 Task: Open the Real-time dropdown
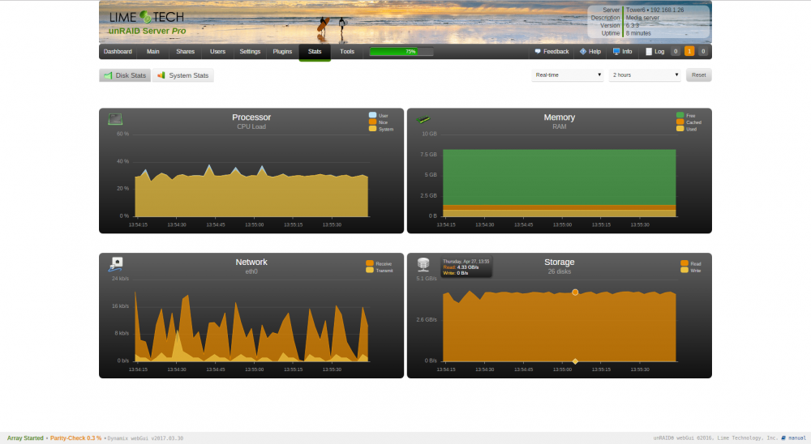pos(568,75)
